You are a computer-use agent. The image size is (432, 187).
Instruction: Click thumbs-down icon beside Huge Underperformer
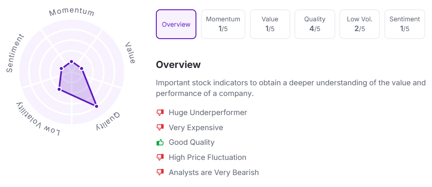click(160, 113)
